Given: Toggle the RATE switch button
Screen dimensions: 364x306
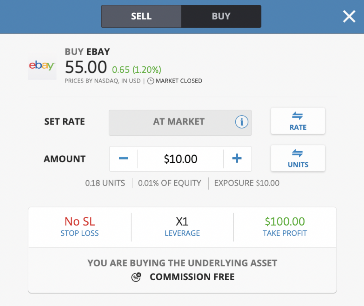Looking at the screenshot, I should 298,121.
